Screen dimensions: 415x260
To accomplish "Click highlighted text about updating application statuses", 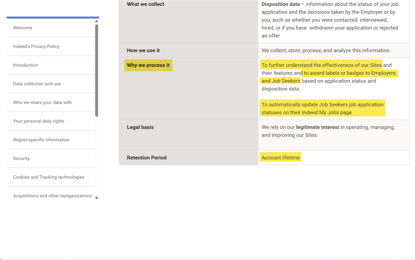I will pyautogui.click(x=322, y=109).
